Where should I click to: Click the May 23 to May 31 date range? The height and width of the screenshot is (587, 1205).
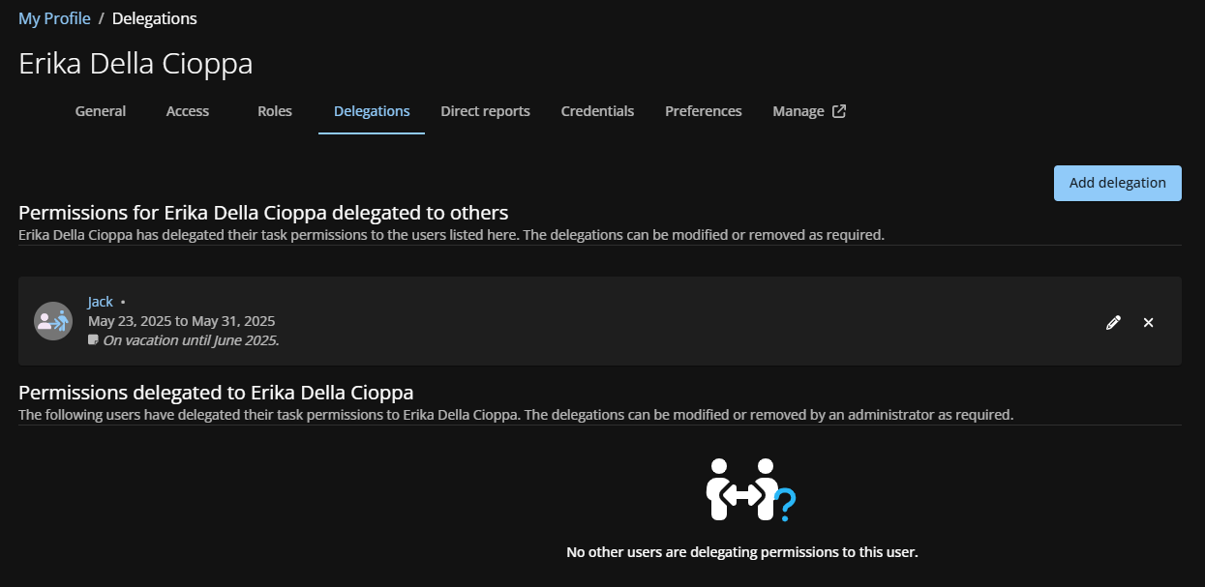click(x=182, y=321)
